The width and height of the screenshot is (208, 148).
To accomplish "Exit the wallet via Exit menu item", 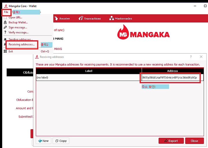I will (x=11, y=51).
